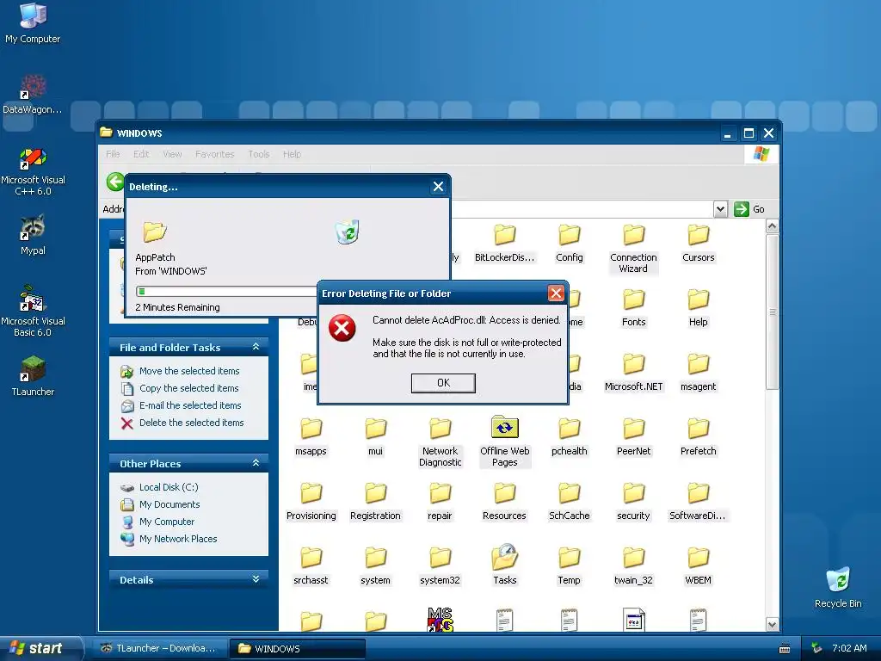Select the mui folder
The image size is (881, 661).
pyautogui.click(x=375, y=437)
